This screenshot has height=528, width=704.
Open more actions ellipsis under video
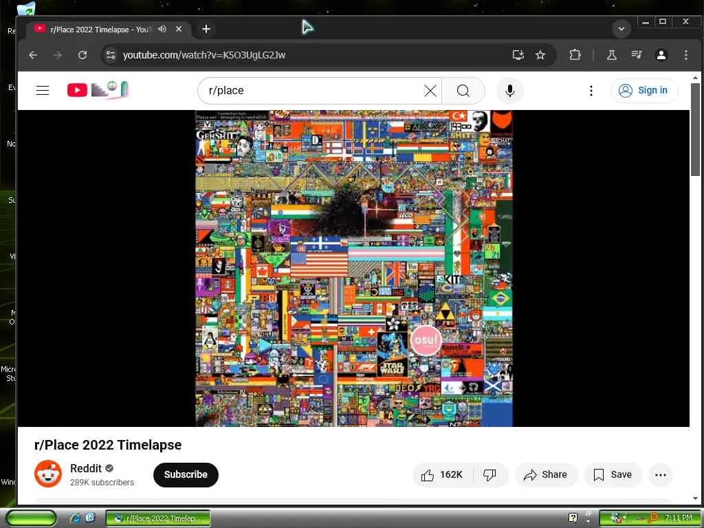[661, 474]
